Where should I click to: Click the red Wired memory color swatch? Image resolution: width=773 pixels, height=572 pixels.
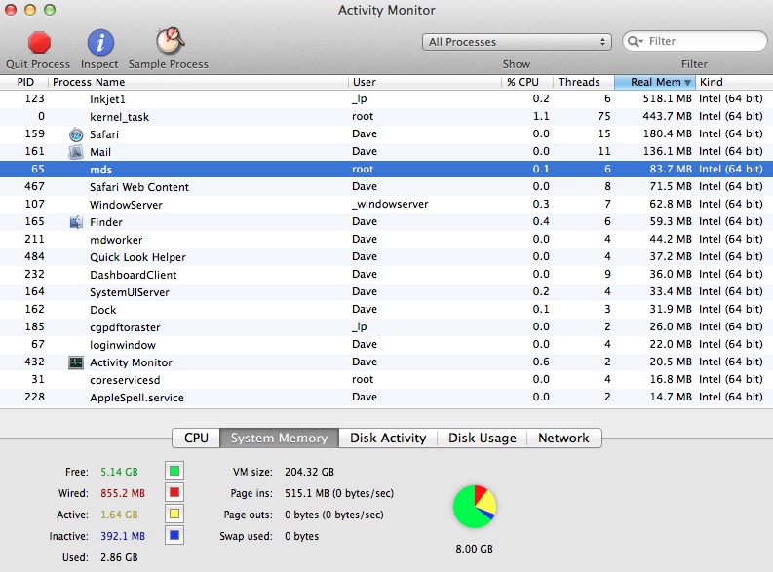[x=174, y=492]
